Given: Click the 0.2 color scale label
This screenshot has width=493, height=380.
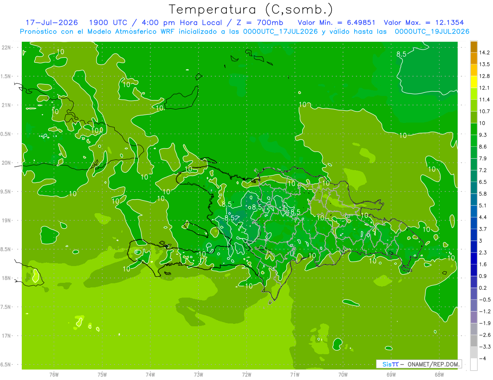Looking at the screenshot, I should 484,288.
